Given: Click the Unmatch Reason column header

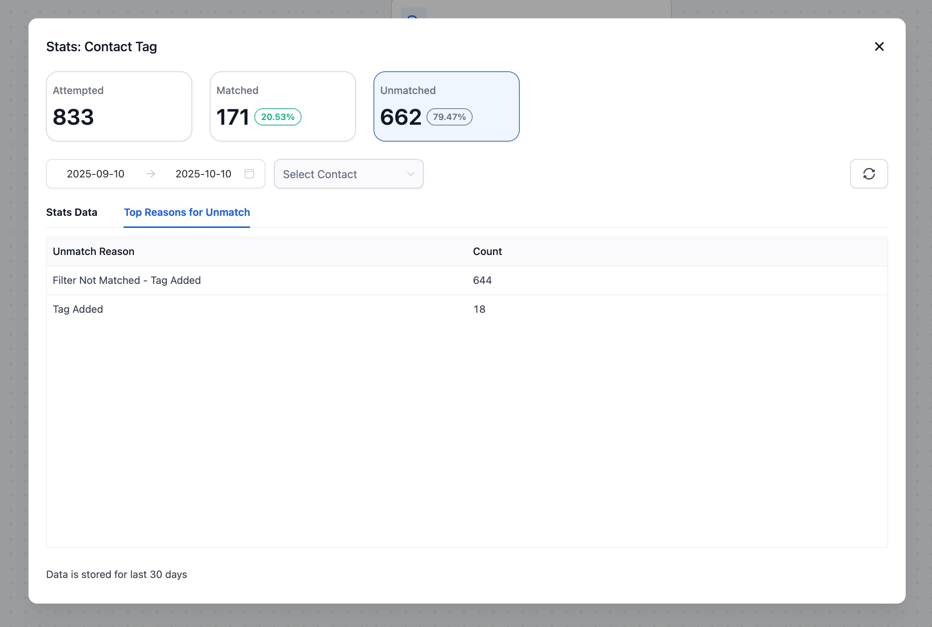Looking at the screenshot, I should [x=94, y=252].
